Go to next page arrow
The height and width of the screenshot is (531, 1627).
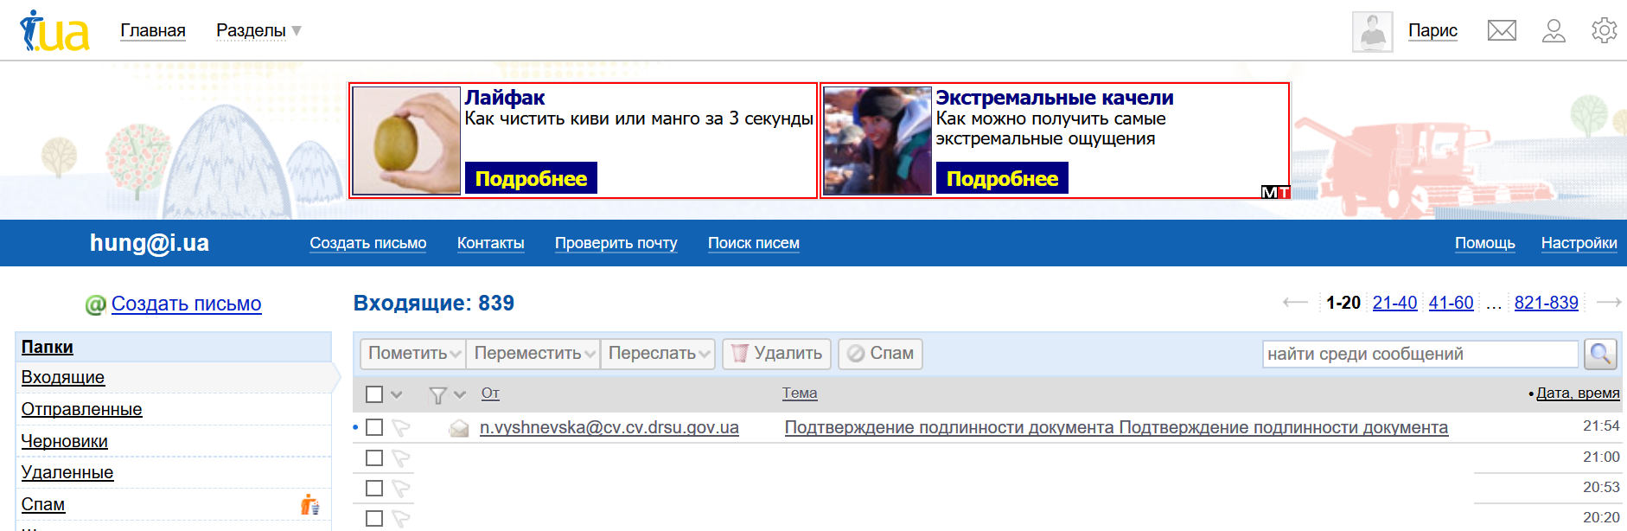pos(1608,303)
